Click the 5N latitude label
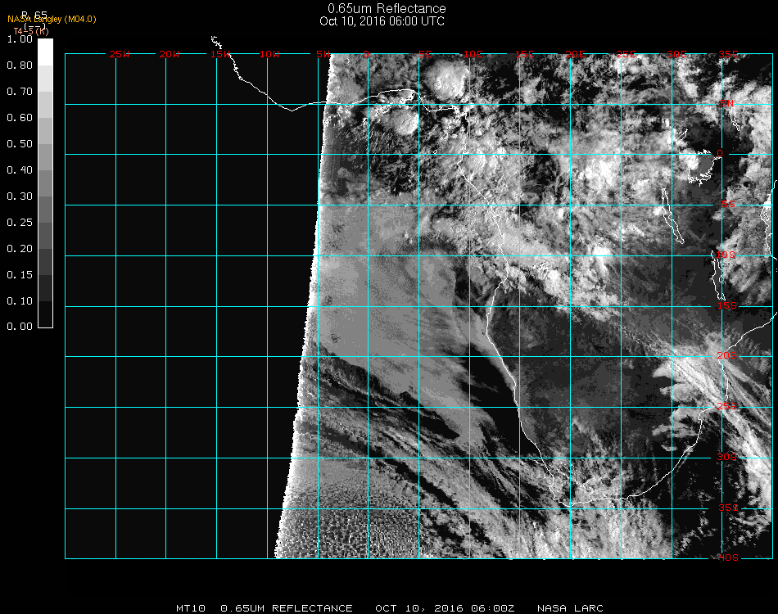This screenshot has width=778, height=614. tap(726, 104)
